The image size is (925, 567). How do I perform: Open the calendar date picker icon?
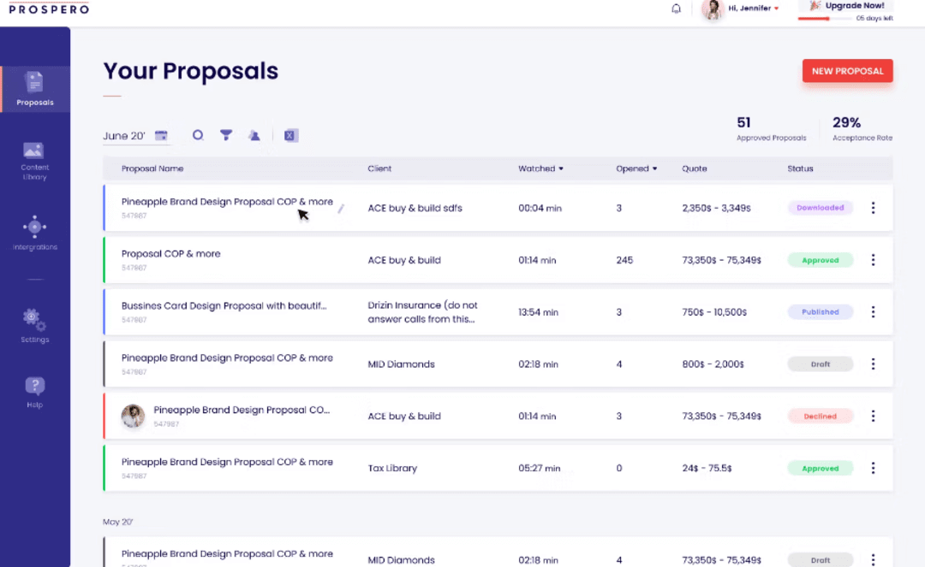pyautogui.click(x=160, y=135)
